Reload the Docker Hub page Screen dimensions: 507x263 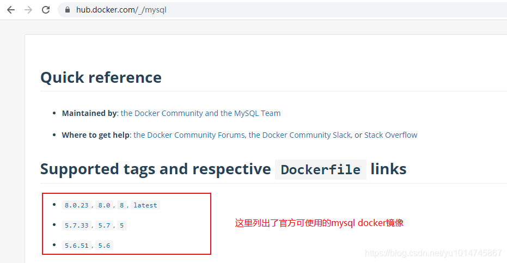[x=46, y=10]
